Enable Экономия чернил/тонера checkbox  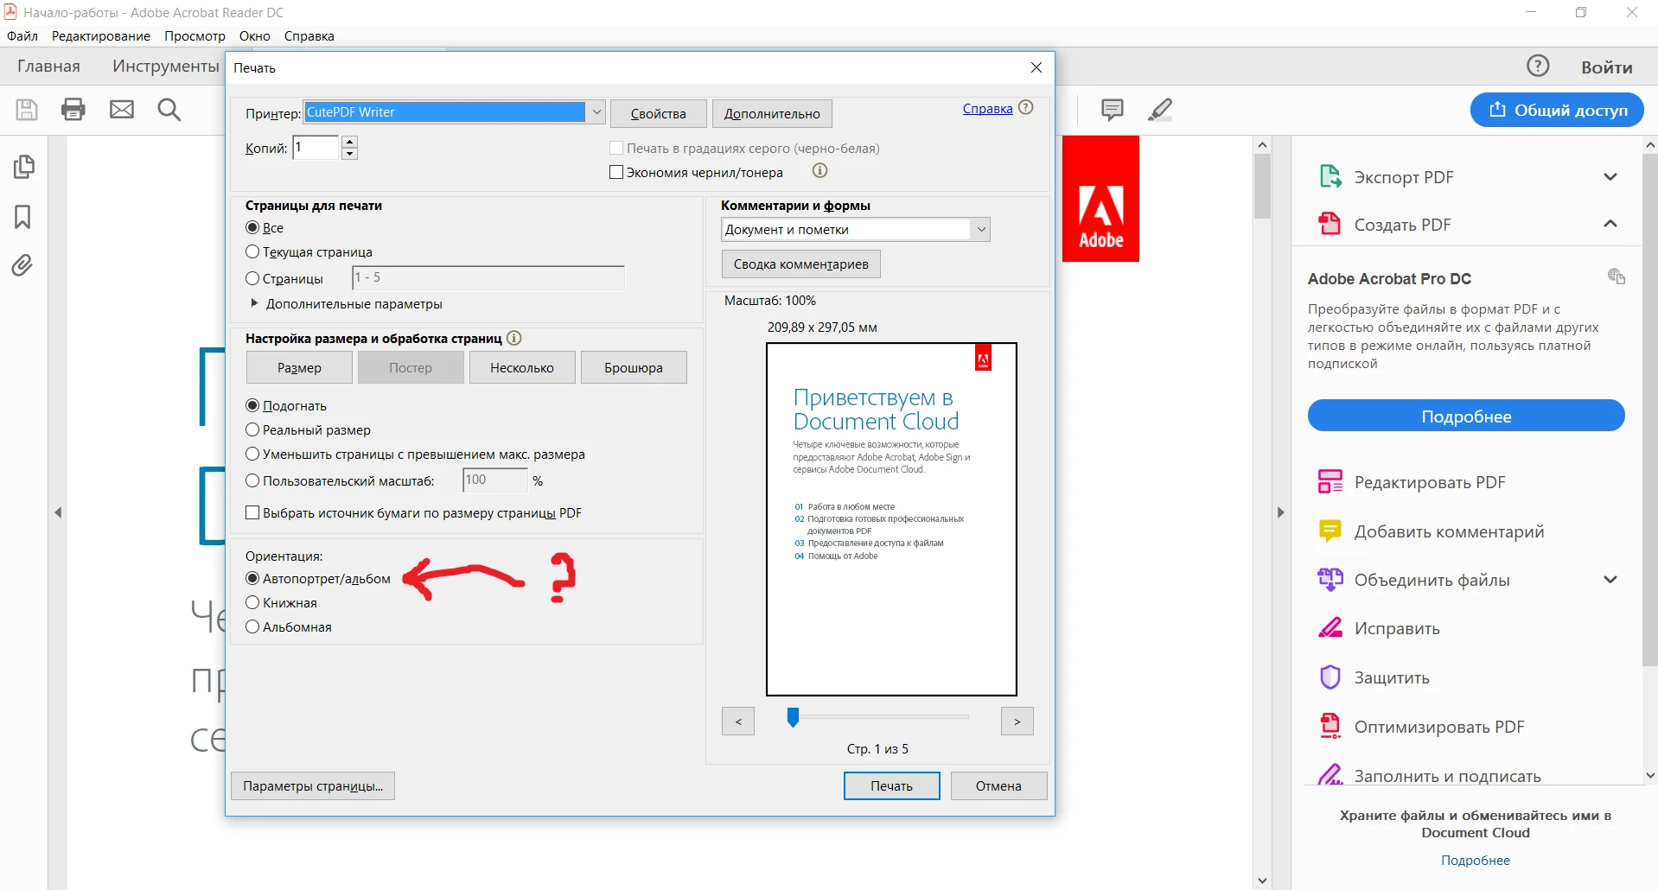616,172
